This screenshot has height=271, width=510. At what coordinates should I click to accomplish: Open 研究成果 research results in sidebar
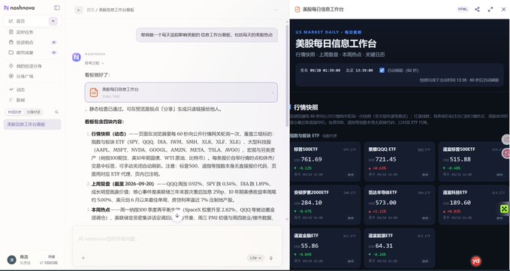[x=32, y=53]
